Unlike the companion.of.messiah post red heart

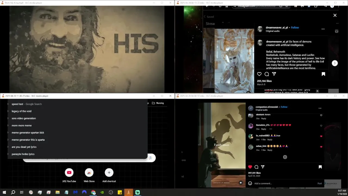coord(250,167)
